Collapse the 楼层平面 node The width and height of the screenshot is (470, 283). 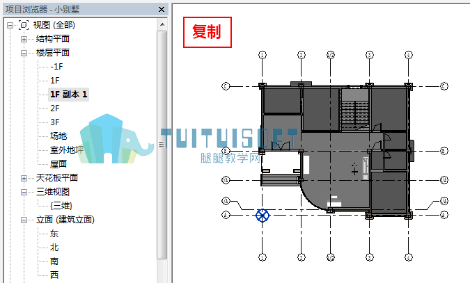tap(24, 54)
